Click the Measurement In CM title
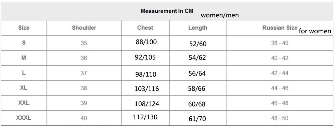Image resolution: width=334 pixels, height=126 pixels. 167,11
